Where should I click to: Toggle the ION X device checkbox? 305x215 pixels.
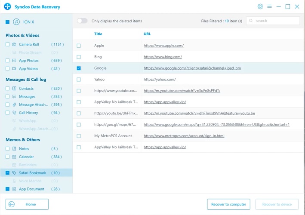coord(7,22)
